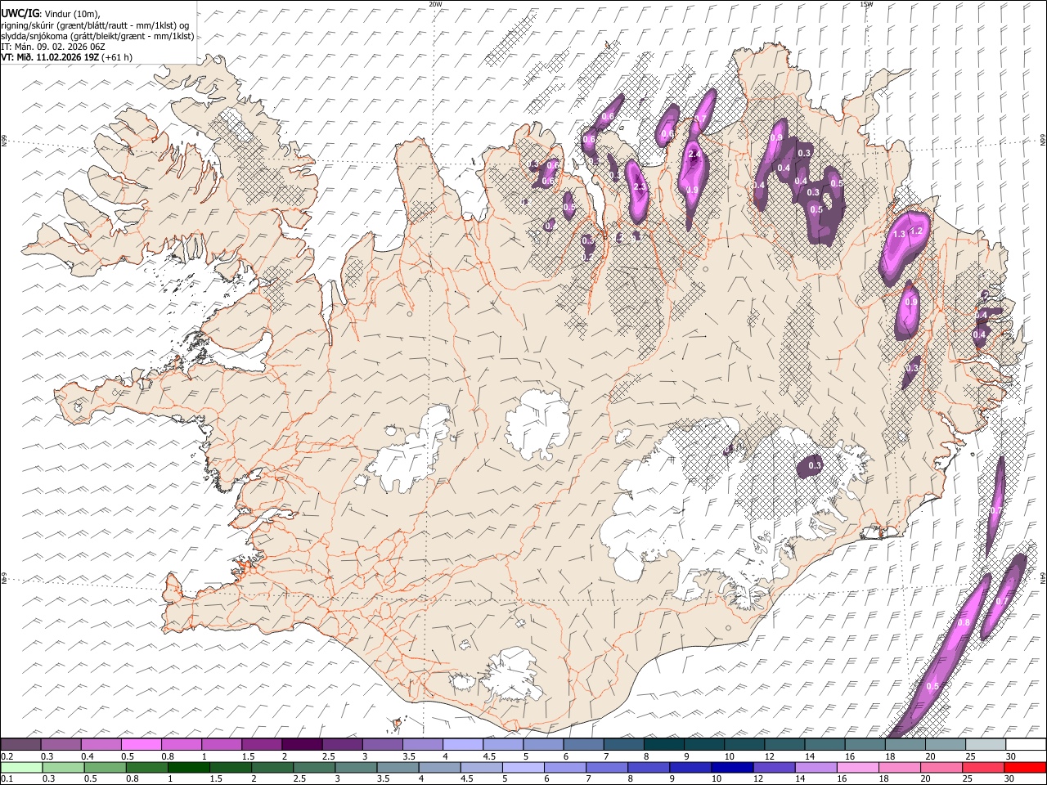Screen dimensions: 1047x785
Task: Select bright pink upper swatch between 0.5 and 0.8
Action: coord(142,745)
